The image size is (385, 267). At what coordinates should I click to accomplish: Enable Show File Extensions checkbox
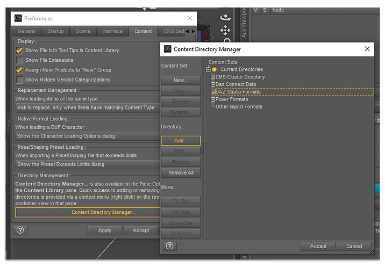coord(19,60)
